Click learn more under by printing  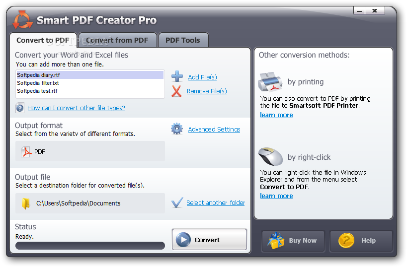pyautogui.click(x=276, y=115)
